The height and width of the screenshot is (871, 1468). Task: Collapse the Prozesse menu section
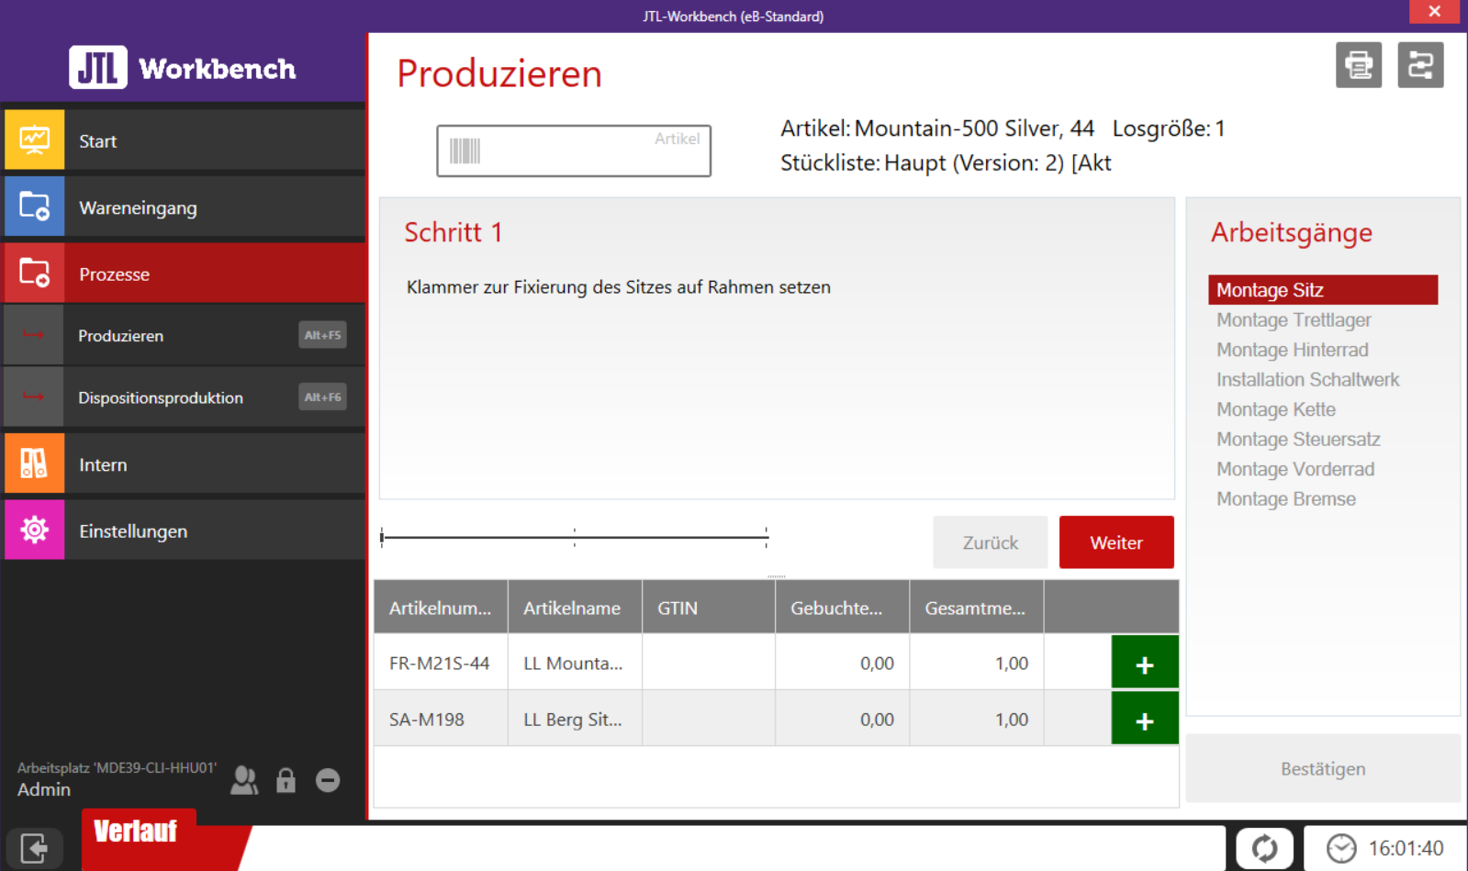click(184, 274)
